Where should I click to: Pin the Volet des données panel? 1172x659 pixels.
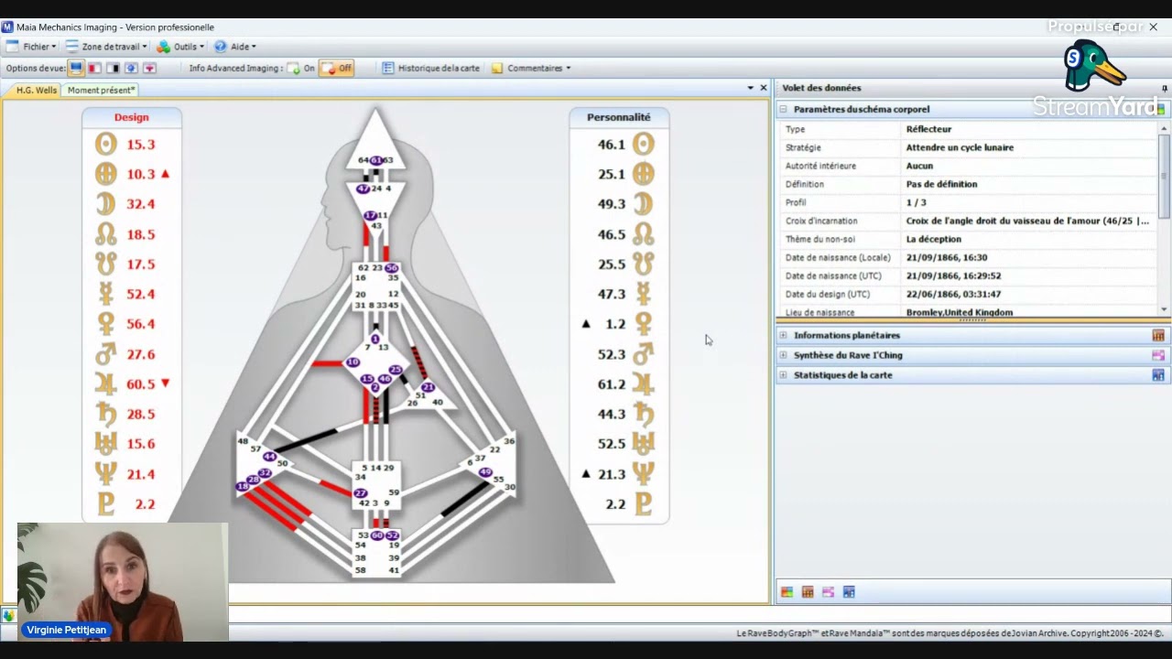tap(1165, 88)
